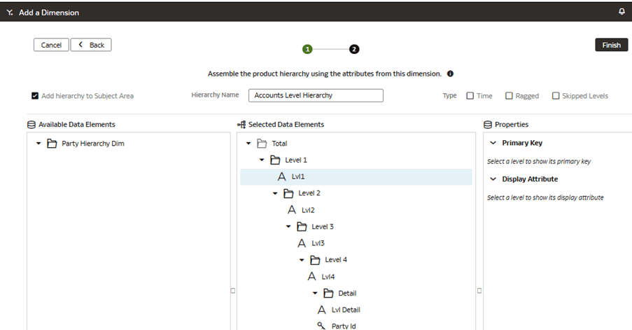Collapse the Level 1 tree node

(262, 160)
